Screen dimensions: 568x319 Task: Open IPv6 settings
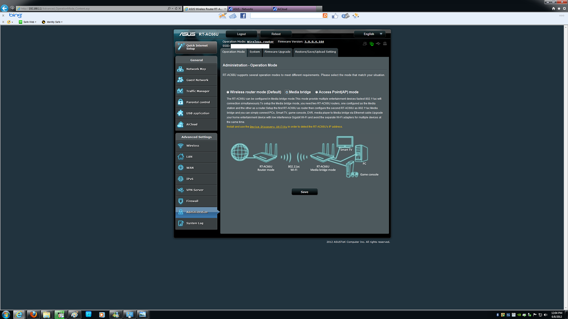coord(196,179)
